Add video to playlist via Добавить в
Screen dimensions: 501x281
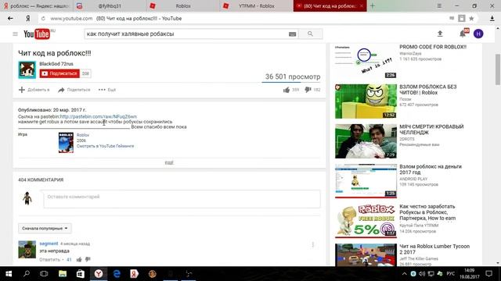tap(34, 90)
